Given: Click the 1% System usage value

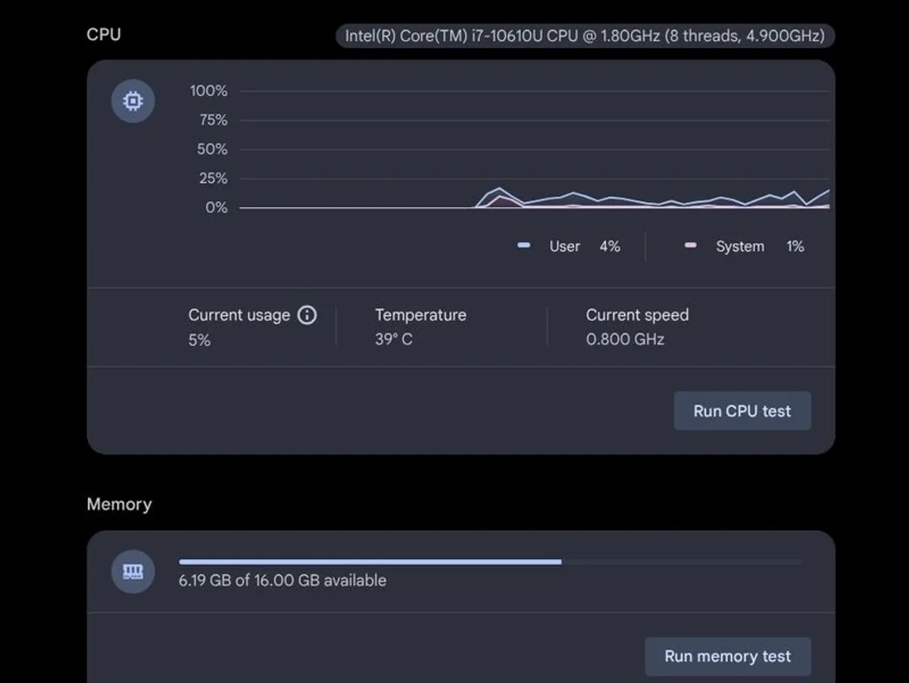Looking at the screenshot, I should (x=795, y=246).
